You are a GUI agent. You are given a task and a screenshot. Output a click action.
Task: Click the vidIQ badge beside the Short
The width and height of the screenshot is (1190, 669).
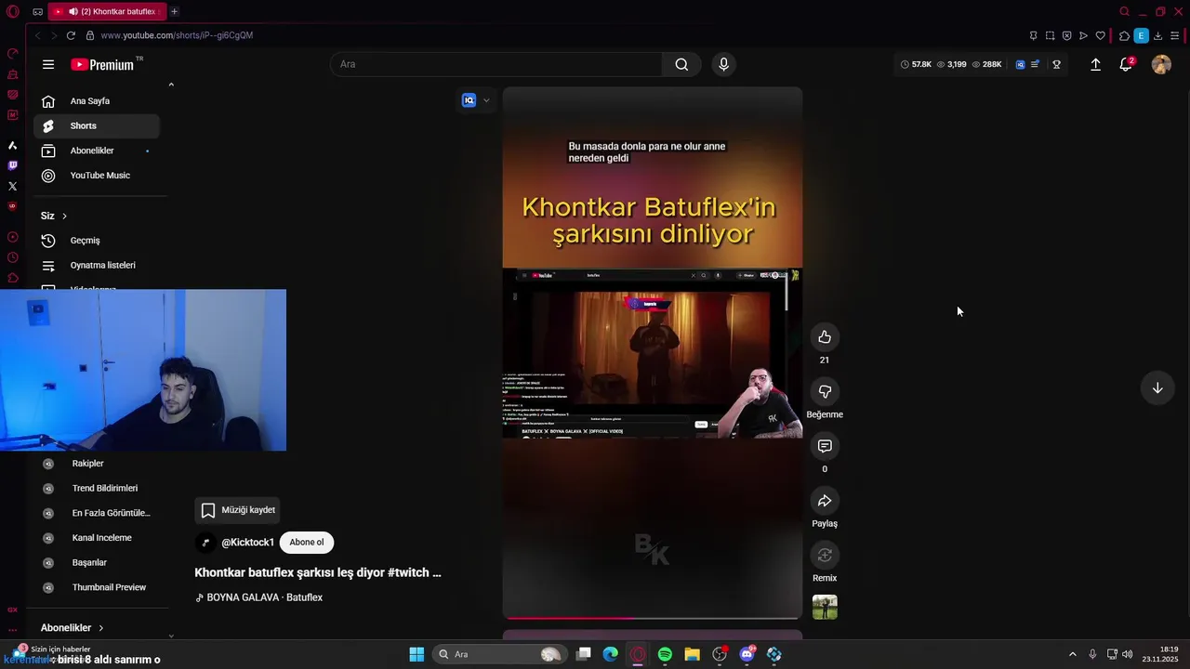[469, 100]
